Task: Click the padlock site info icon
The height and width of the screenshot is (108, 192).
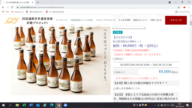Action: (x=18, y=7)
